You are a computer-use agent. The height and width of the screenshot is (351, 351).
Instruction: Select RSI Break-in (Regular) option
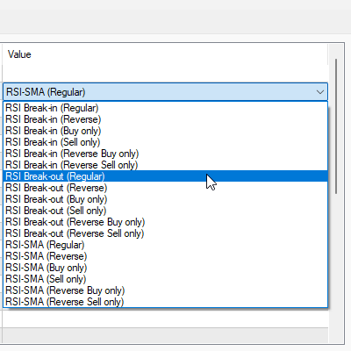[x=166, y=108]
